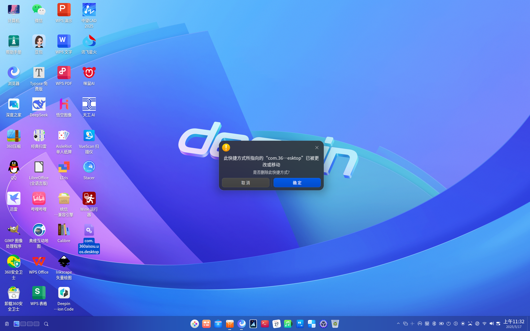Open the control center gear in the dock
The width and height of the screenshot is (530, 331).
[323, 324]
